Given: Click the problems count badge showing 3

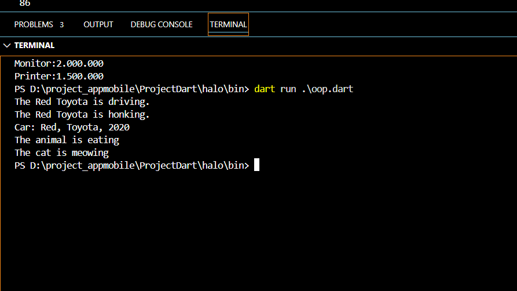Looking at the screenshot, I should [61, 24].
